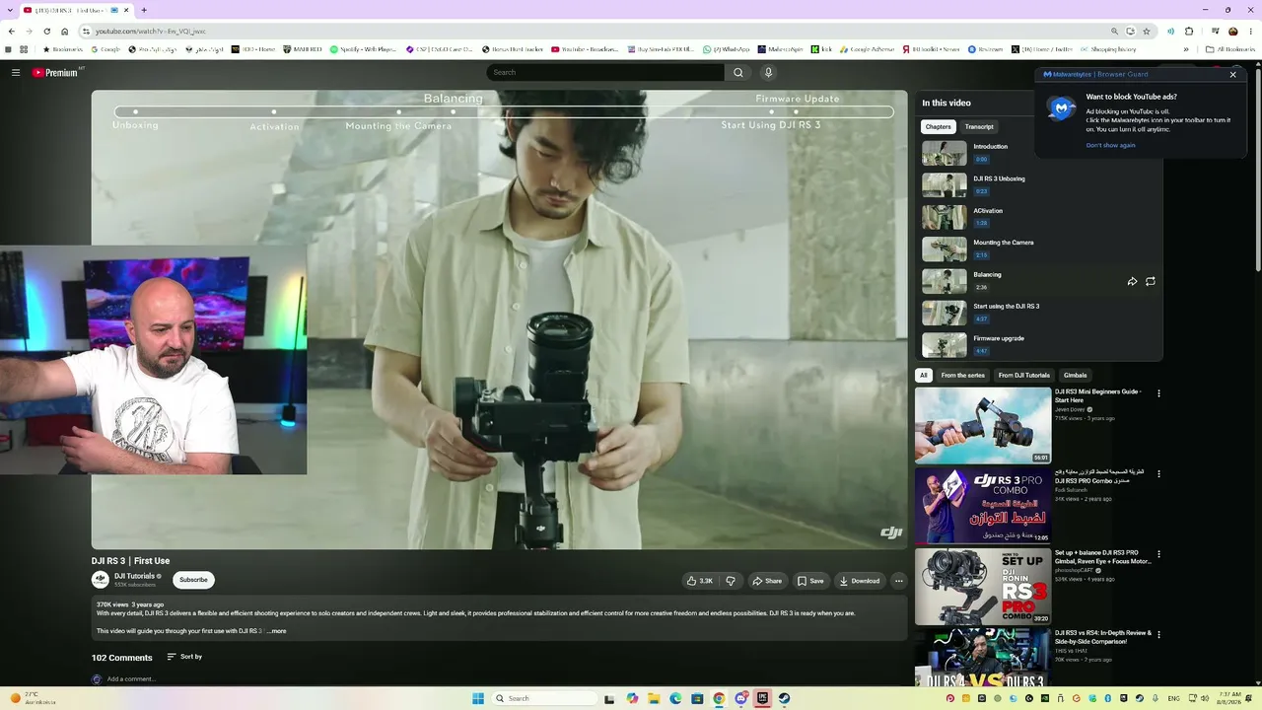Like the DJI RS 3 video
Screen dimensions: 1262x710
click(700, 581)
